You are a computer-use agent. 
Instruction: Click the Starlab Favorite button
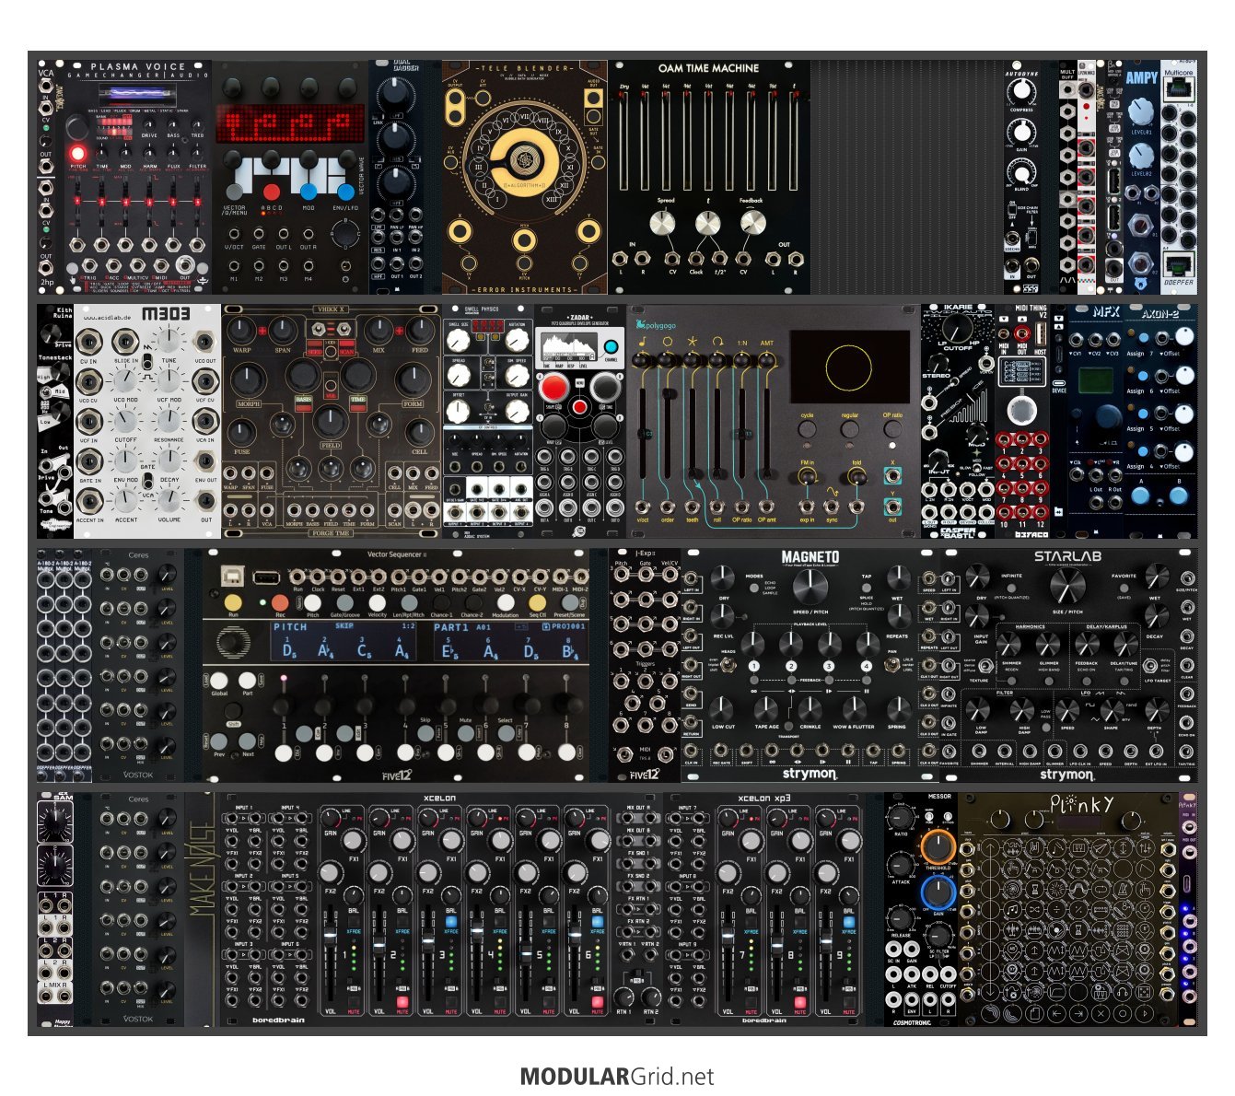point(1124,589)
